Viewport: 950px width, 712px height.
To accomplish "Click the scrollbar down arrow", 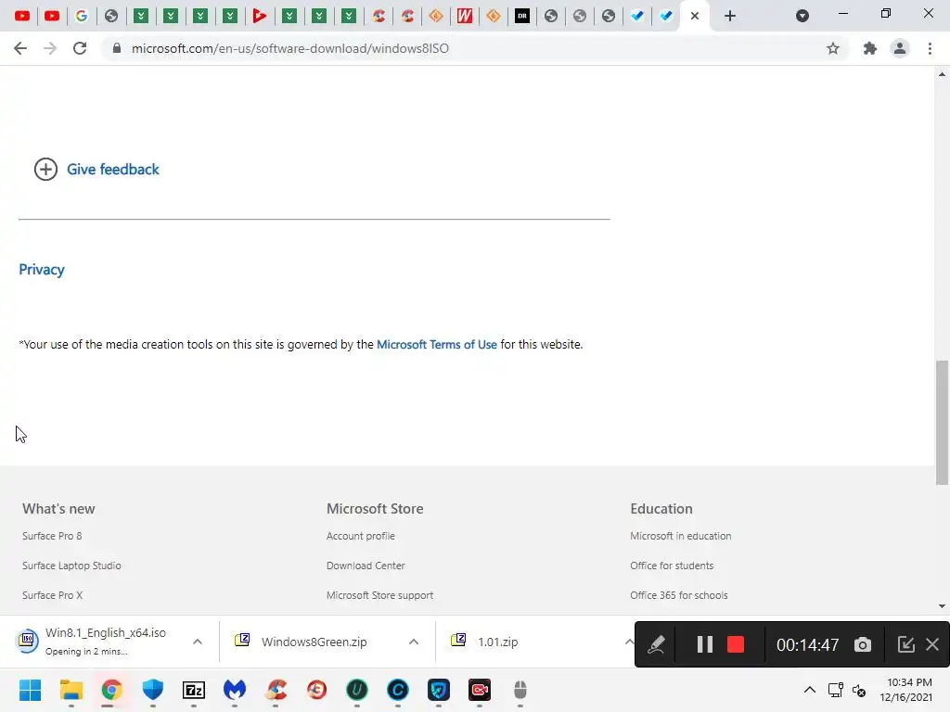I will (x=942, y=606).
